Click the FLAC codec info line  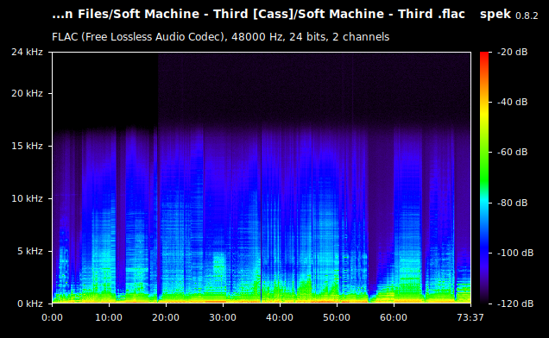(x=221, y=37)
